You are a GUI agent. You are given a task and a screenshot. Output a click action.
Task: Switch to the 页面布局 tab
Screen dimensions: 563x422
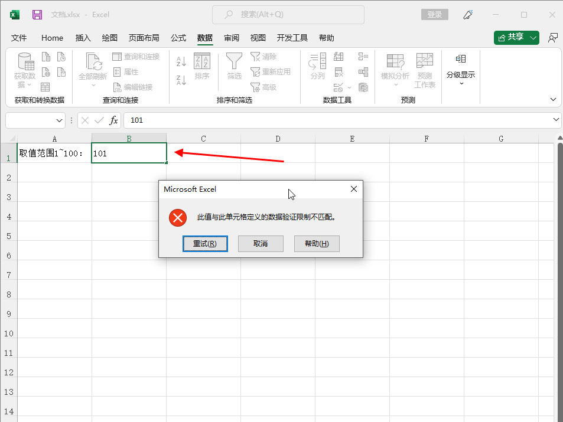click(x=144, y=38)
